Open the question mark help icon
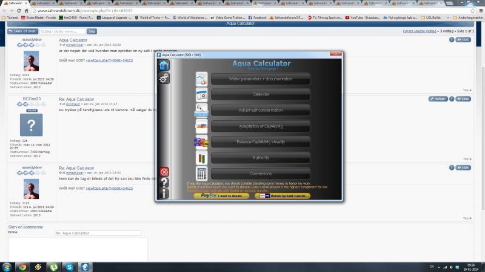 coord(164,183)
